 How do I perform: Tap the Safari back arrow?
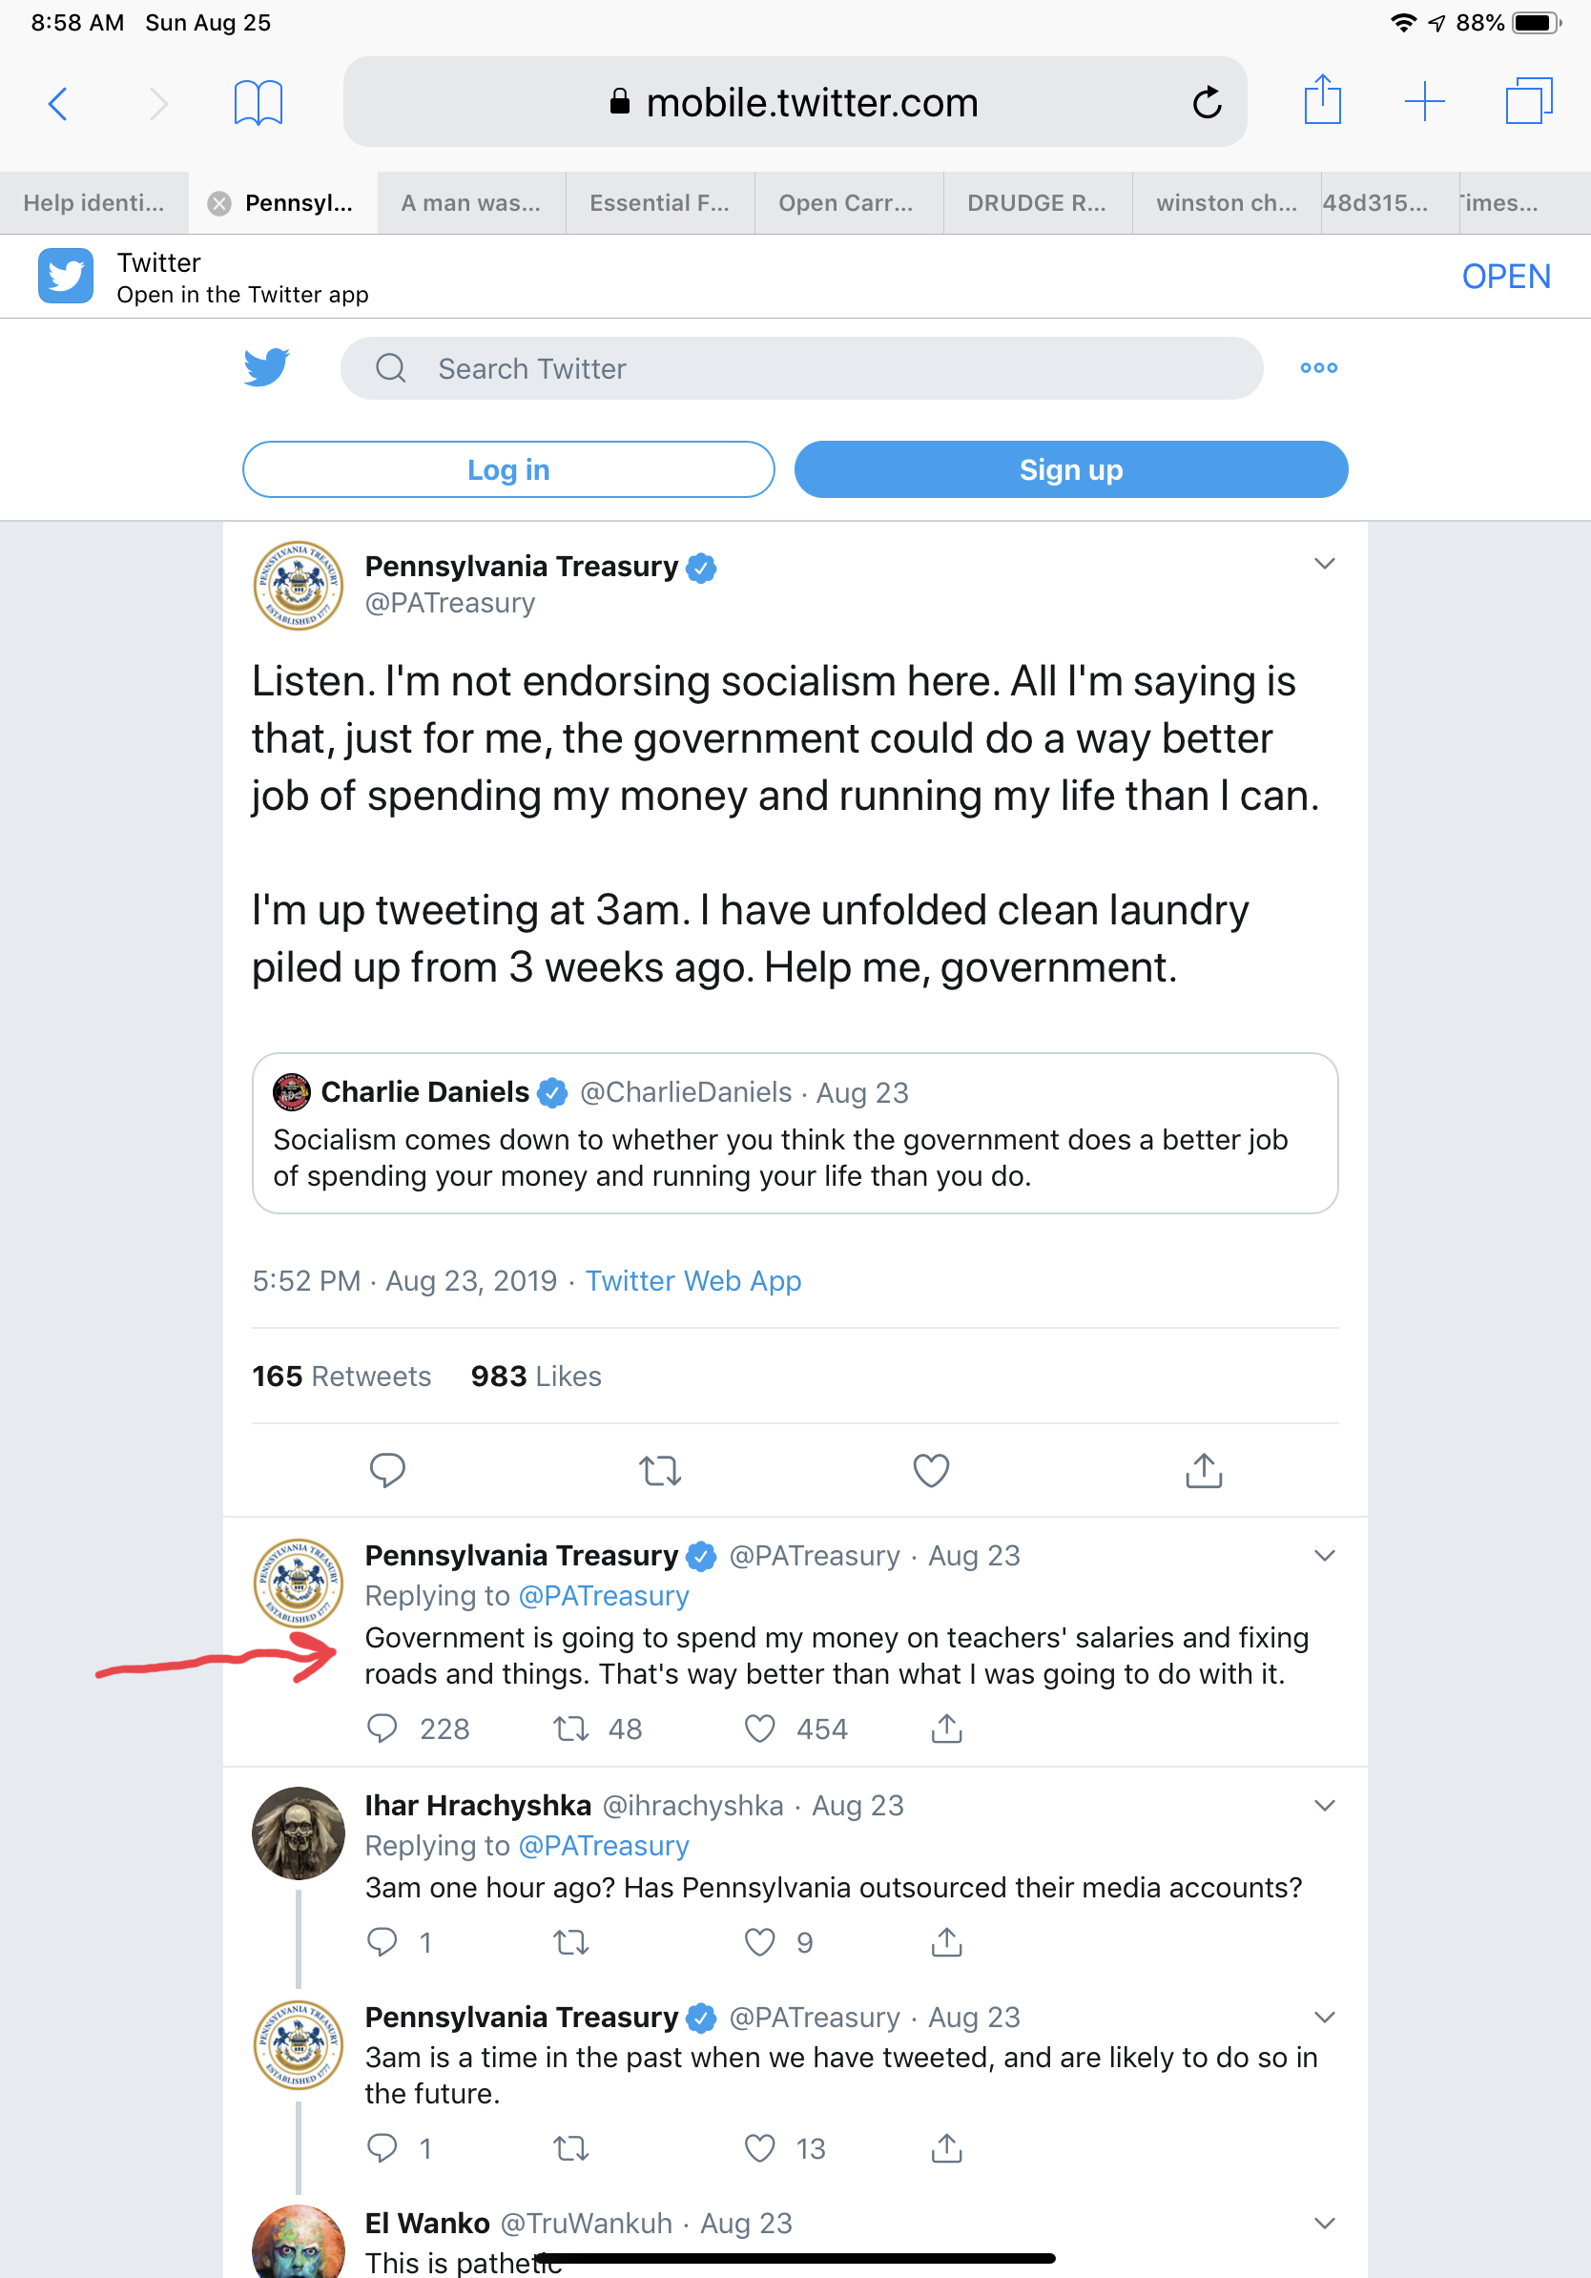[58, 103]
